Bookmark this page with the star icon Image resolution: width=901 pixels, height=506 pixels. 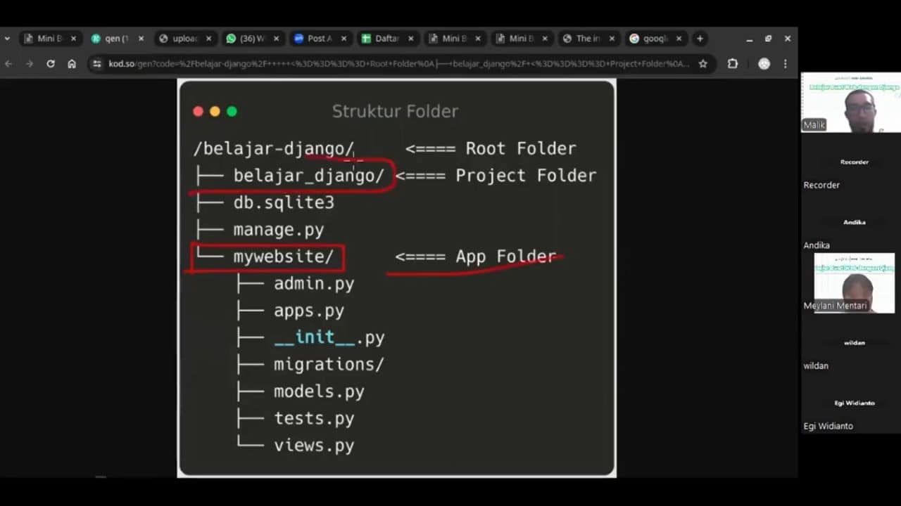[702, 64]
